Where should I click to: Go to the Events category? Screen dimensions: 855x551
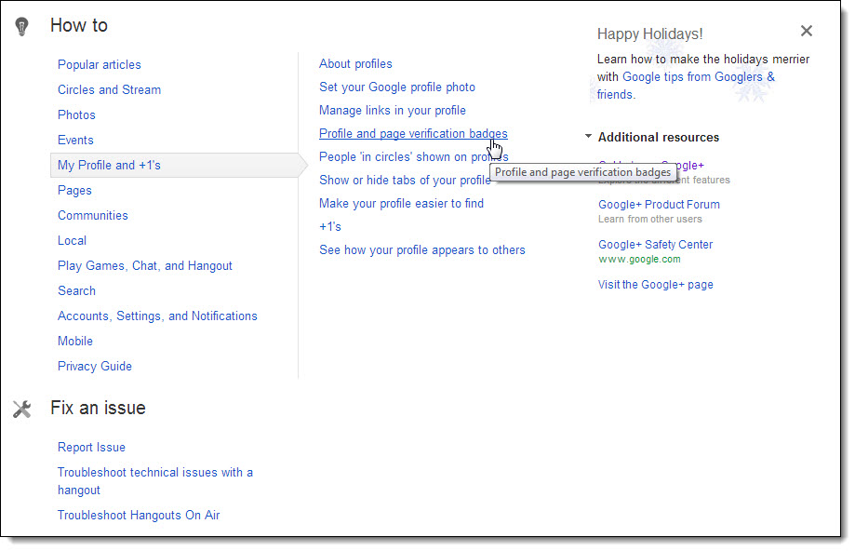[x=75, y=140]
